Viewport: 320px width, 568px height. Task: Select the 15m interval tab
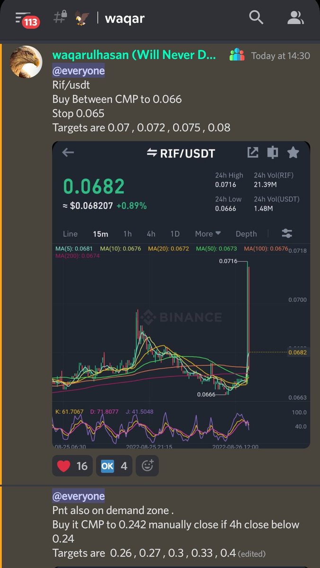coord(100,234)
